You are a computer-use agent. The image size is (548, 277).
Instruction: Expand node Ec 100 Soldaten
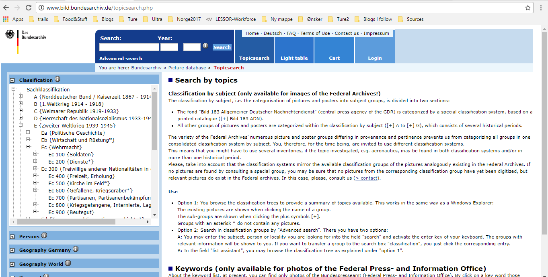click(35, 154)
